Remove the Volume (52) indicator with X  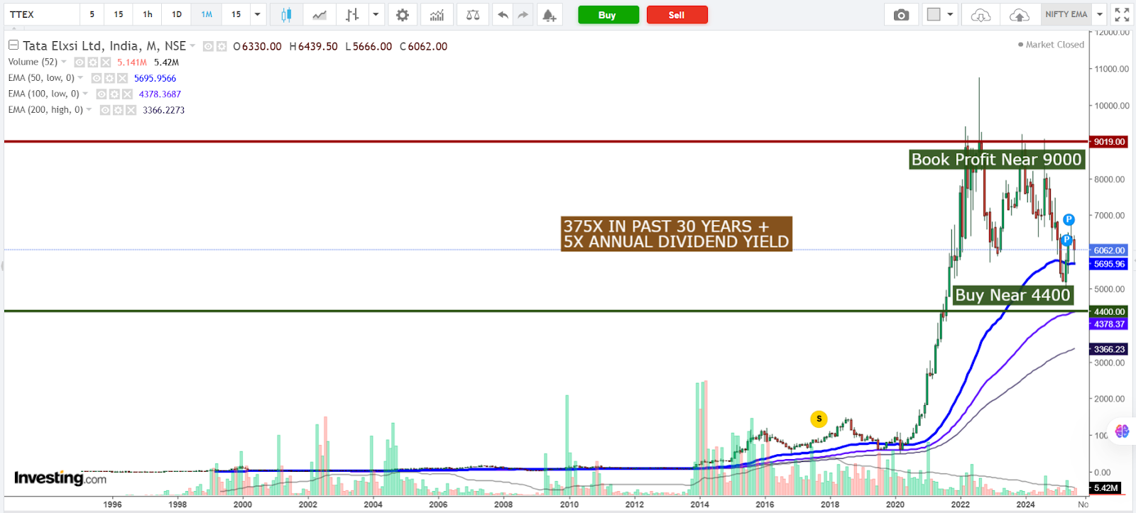click(106, 62)
